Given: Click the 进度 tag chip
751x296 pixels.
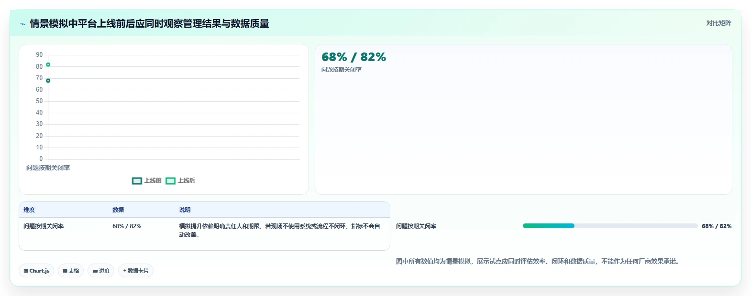Looking at the screenshot, I should (x=101, y=271).
